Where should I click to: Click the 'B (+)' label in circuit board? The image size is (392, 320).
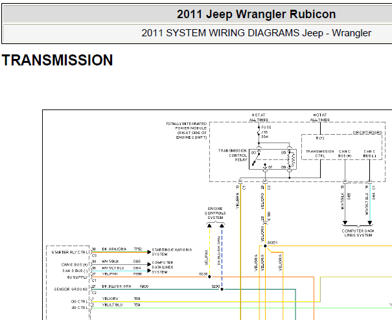(x=319, y=138)
